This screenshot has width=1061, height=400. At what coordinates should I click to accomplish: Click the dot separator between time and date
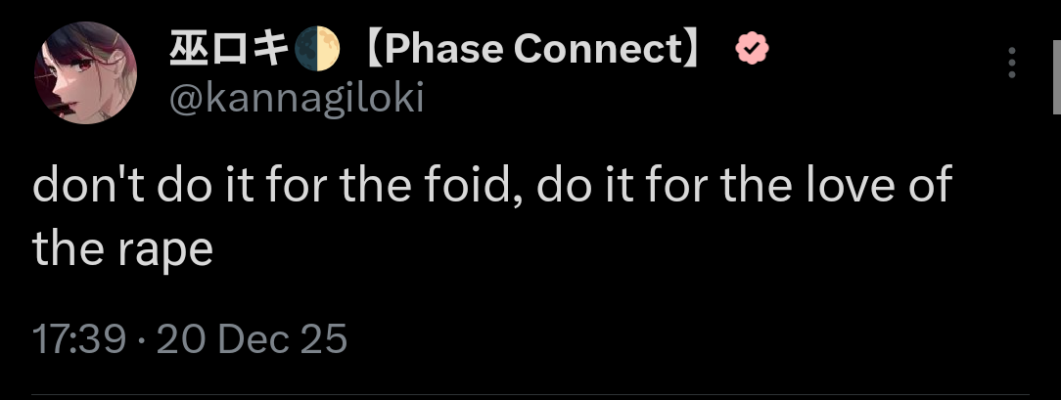click(141, 339)
